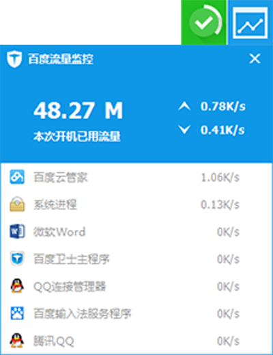Select the QQ连接管理器 row label
This screenshot has width=273, height=355.
click(x=70, y=287)
